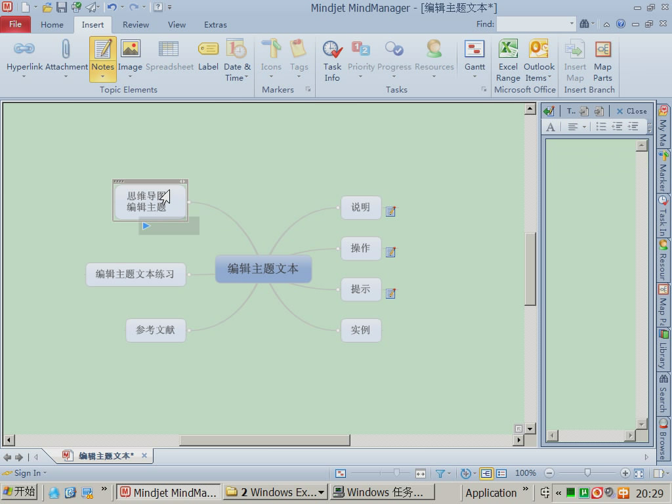
Task: Select the 编辑主题文本练习 topic
Action: click(135, 274)
